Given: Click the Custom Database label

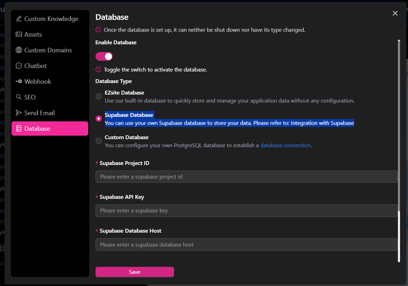Looking at the screenshot, I should coord(127,137).
